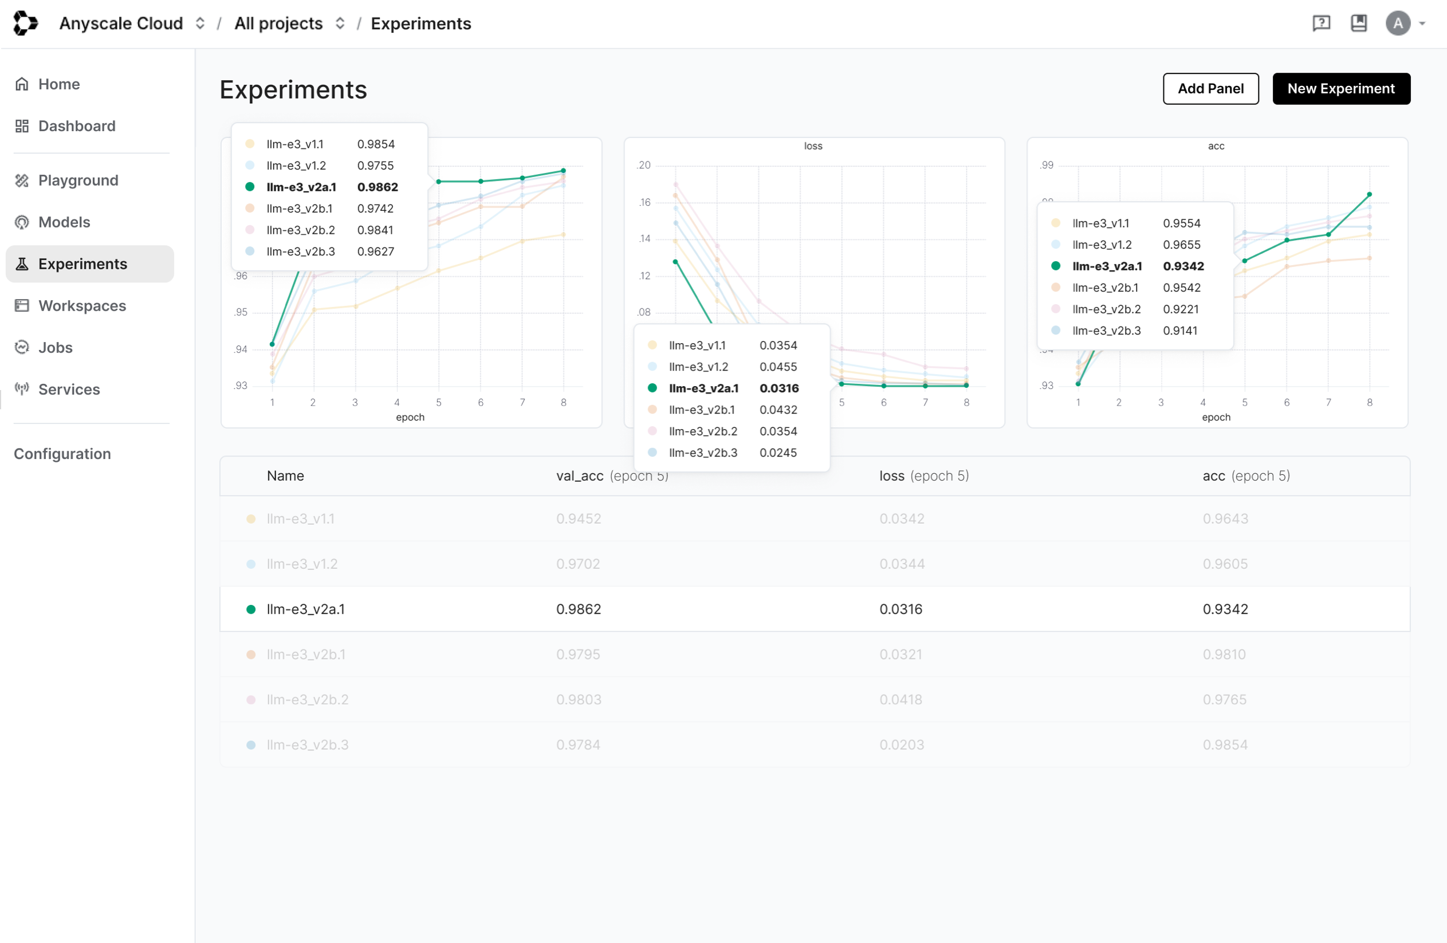Click the Workspaces sidebar icon

click(x=22, y=305)
